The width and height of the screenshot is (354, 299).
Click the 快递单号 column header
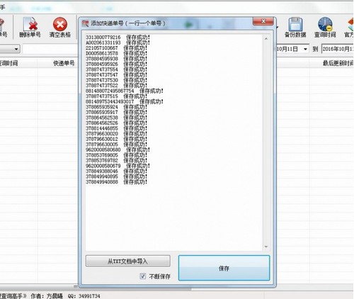(64, 63)
